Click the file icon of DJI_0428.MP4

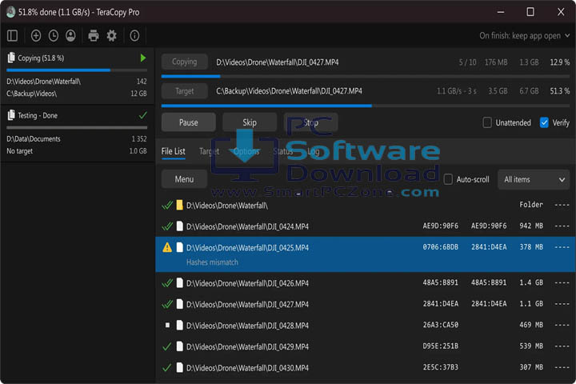point(180,326)
